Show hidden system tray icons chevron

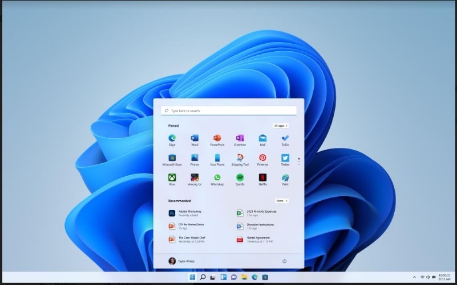[x=414, y=277]
